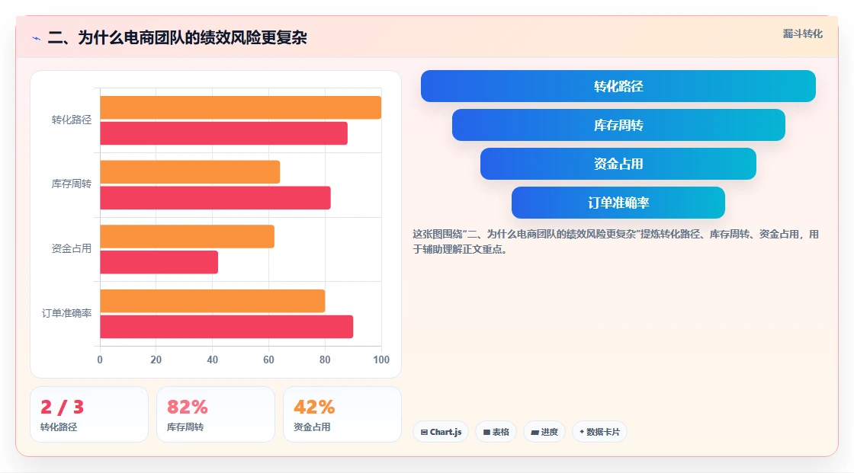Click the orange bar for 转化路径 in the chart
Screen dimensions: 854x473
pyautogui.click(x=241, y=107)
